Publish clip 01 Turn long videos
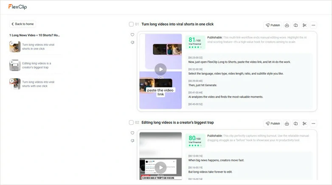332x185 pixels. click(273, 25)
